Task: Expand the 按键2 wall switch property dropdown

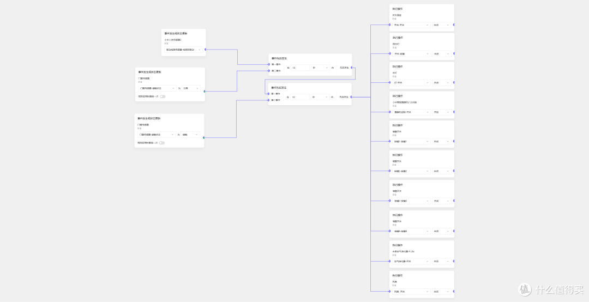Action: pyautogui.click(x=411, y=171)
